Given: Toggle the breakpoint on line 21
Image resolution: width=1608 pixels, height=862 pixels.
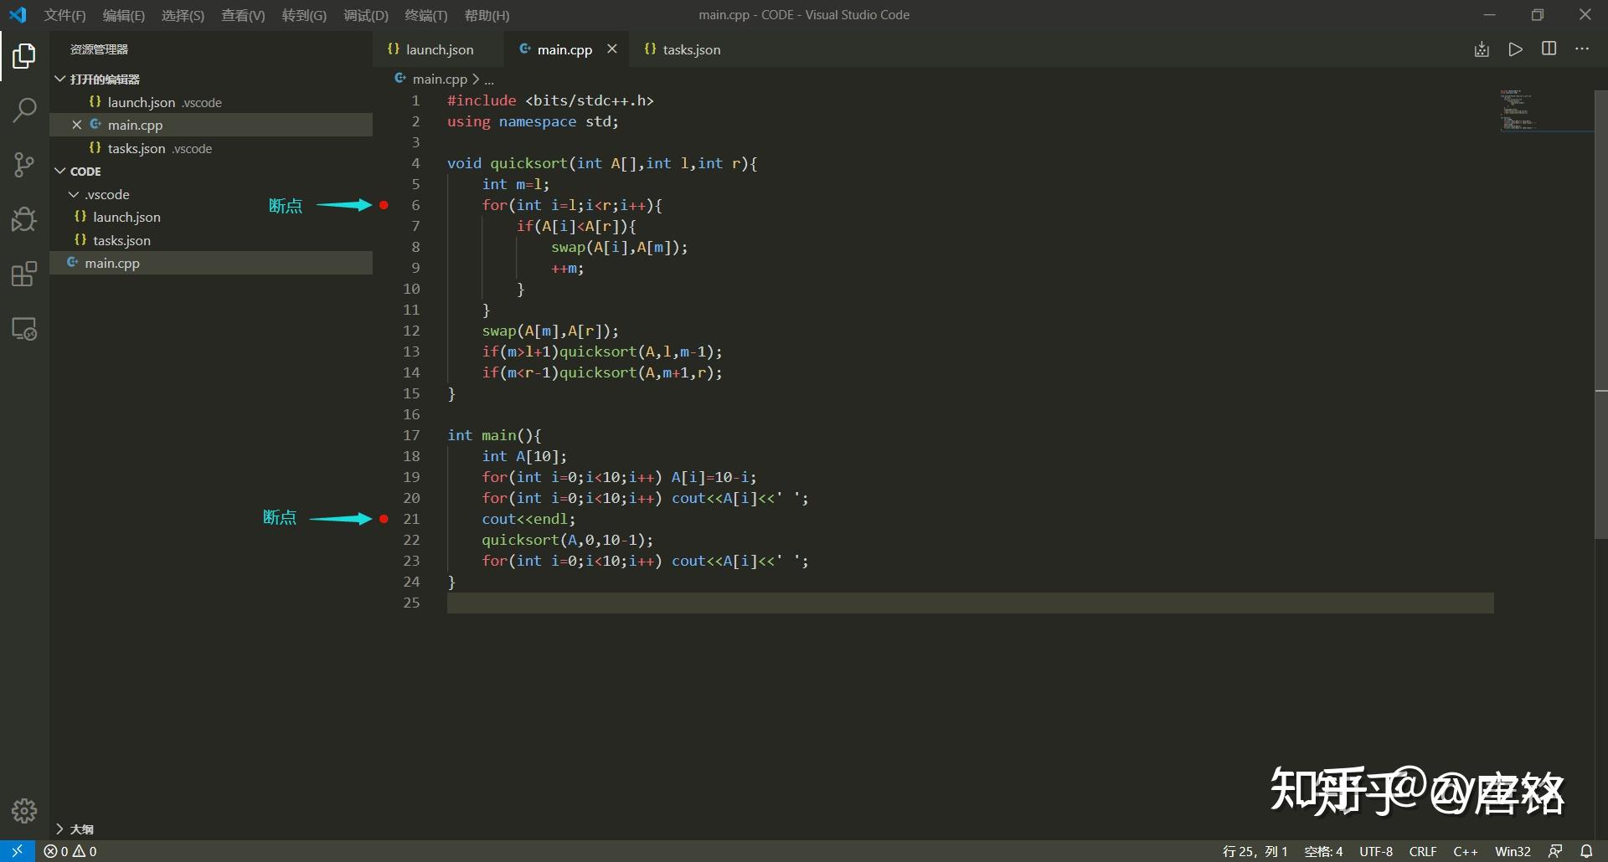Looking at the screenshot, I should [x=384, y=519].
